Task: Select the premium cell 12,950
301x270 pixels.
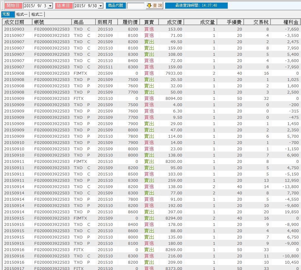Action: [292, 181]
